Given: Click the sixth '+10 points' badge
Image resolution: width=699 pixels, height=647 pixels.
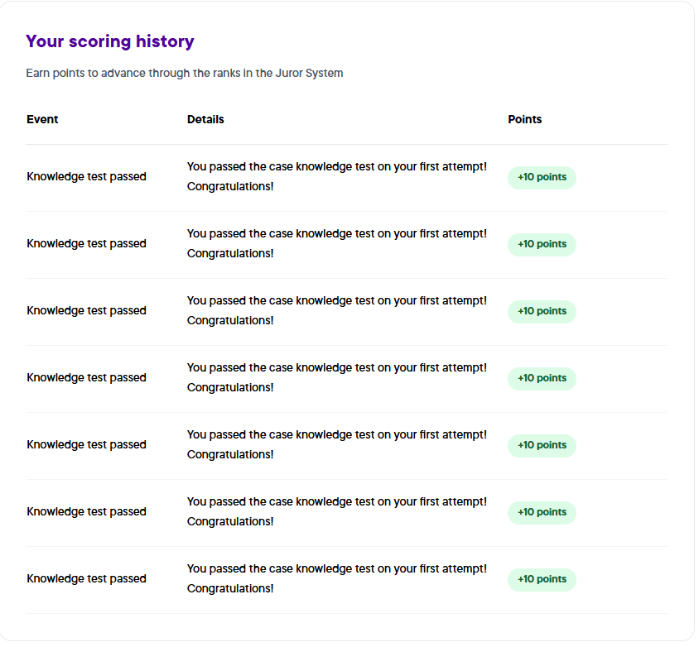Looking at the screenshot, I should tap(542, 512).
